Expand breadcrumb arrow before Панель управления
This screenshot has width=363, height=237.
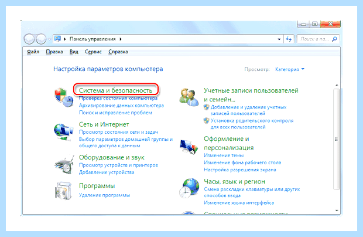tap(65, 39)
